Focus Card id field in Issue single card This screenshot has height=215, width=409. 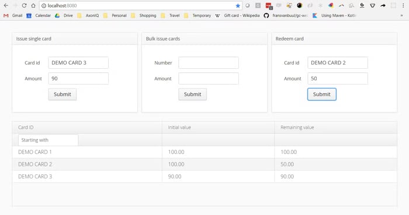pyautogui.click(x=78, y=63)
